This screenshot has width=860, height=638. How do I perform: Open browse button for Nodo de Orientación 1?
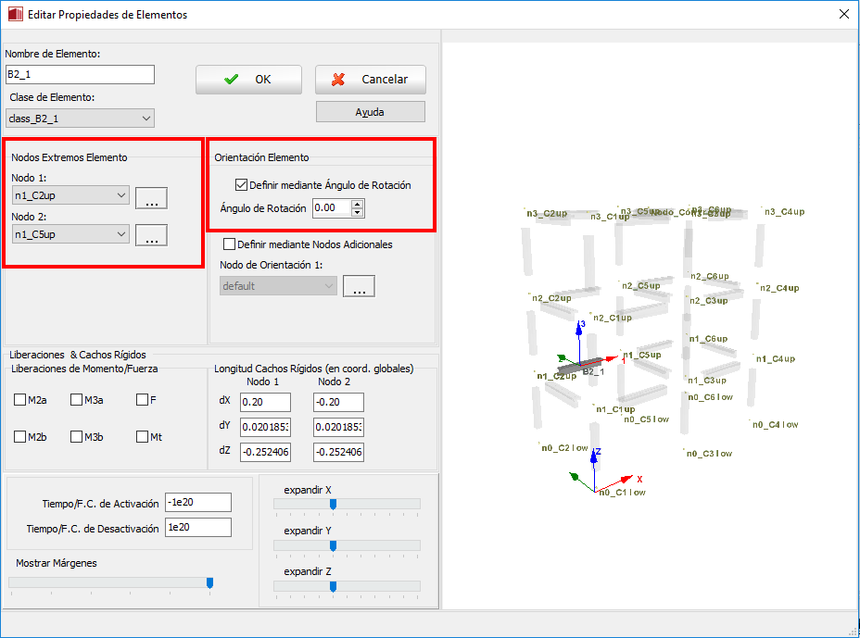358,286
